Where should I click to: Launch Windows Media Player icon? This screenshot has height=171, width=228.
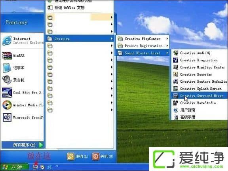[x=7, y=105]
